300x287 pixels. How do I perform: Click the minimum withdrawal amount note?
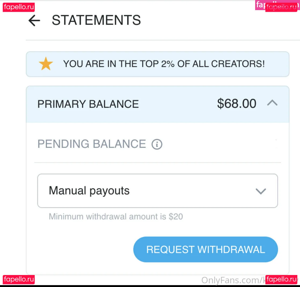point(116,216)
